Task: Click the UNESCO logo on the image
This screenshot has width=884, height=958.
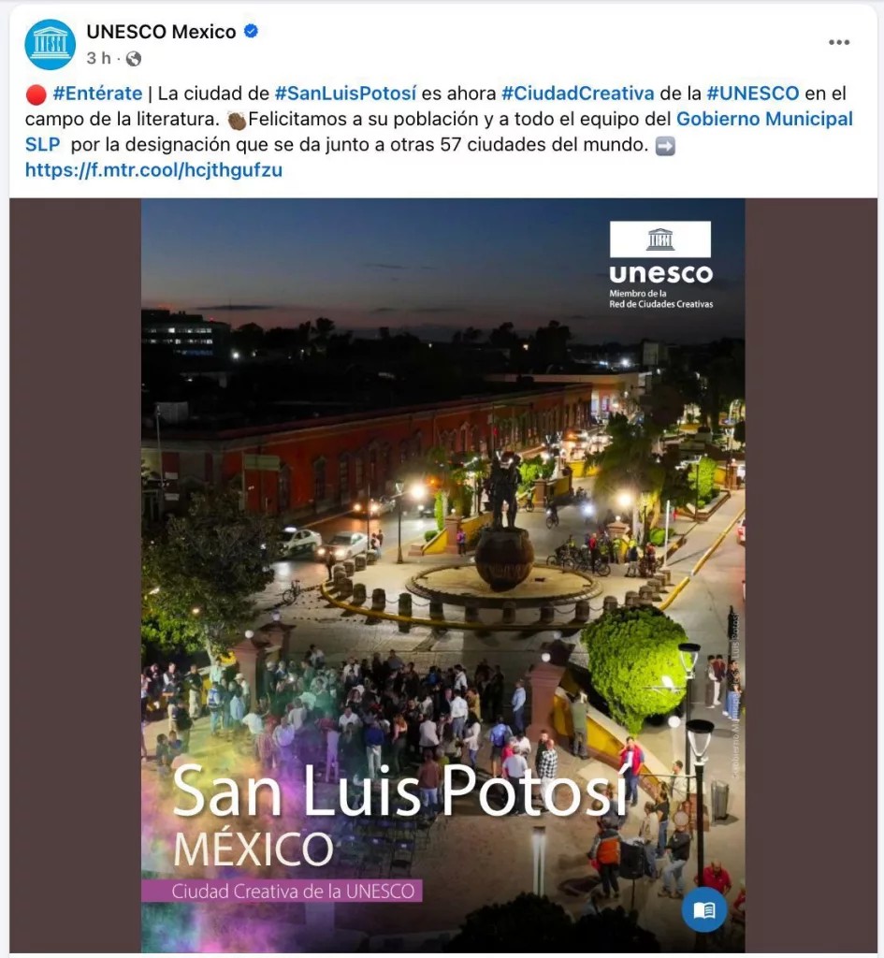Action: click(x=660, y=264)
